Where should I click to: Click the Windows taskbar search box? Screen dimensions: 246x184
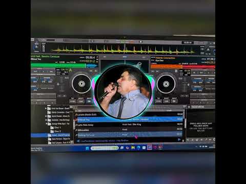[x=105, y=148]
